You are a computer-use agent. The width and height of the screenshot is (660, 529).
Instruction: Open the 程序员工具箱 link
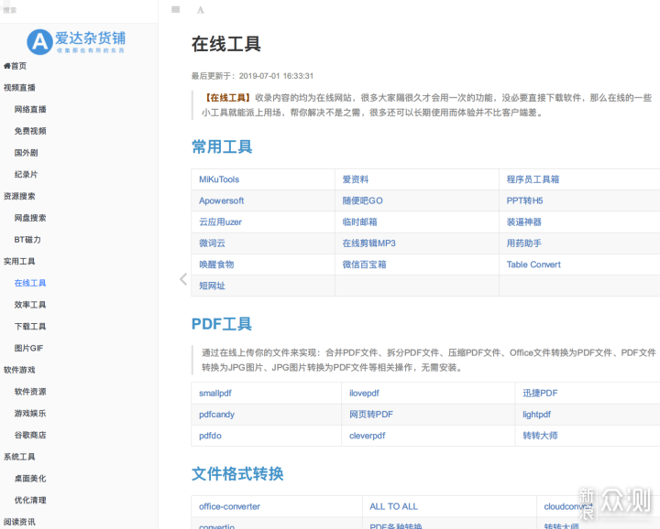533,179
